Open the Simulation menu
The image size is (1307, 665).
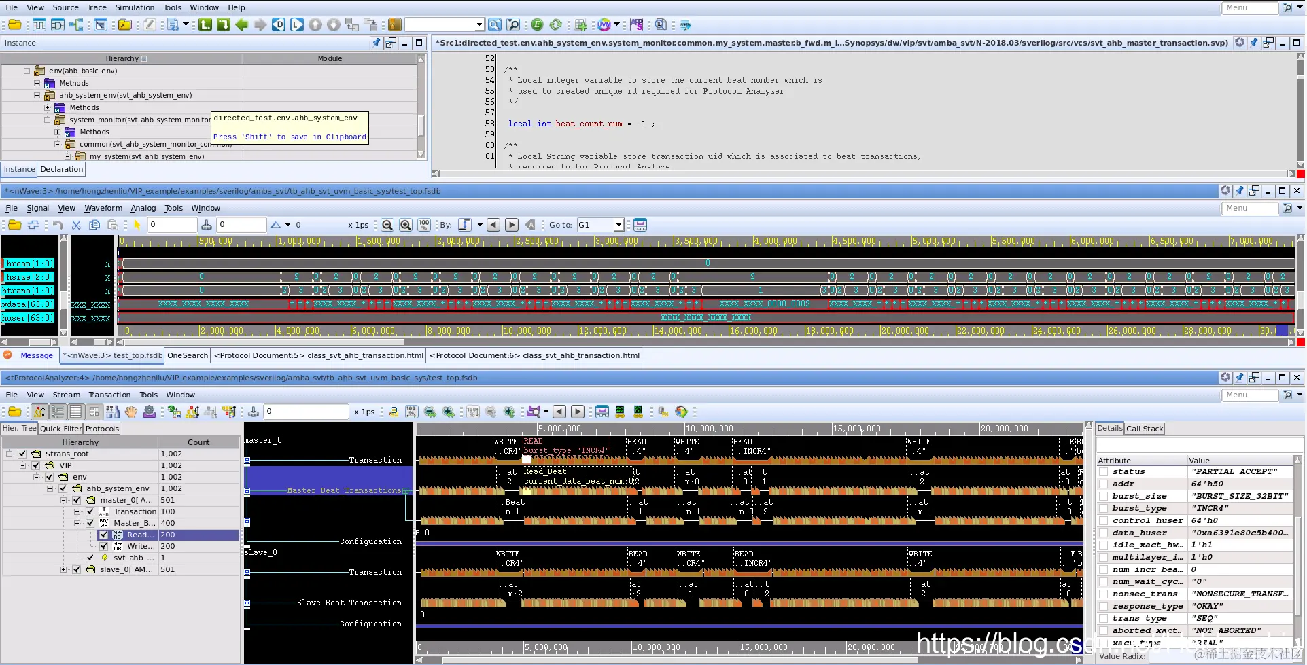(135, 7)
